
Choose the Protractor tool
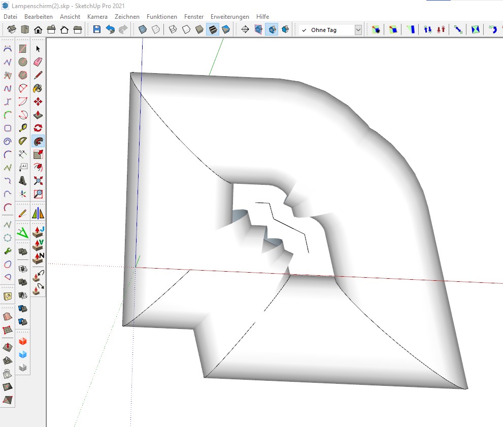23,141
